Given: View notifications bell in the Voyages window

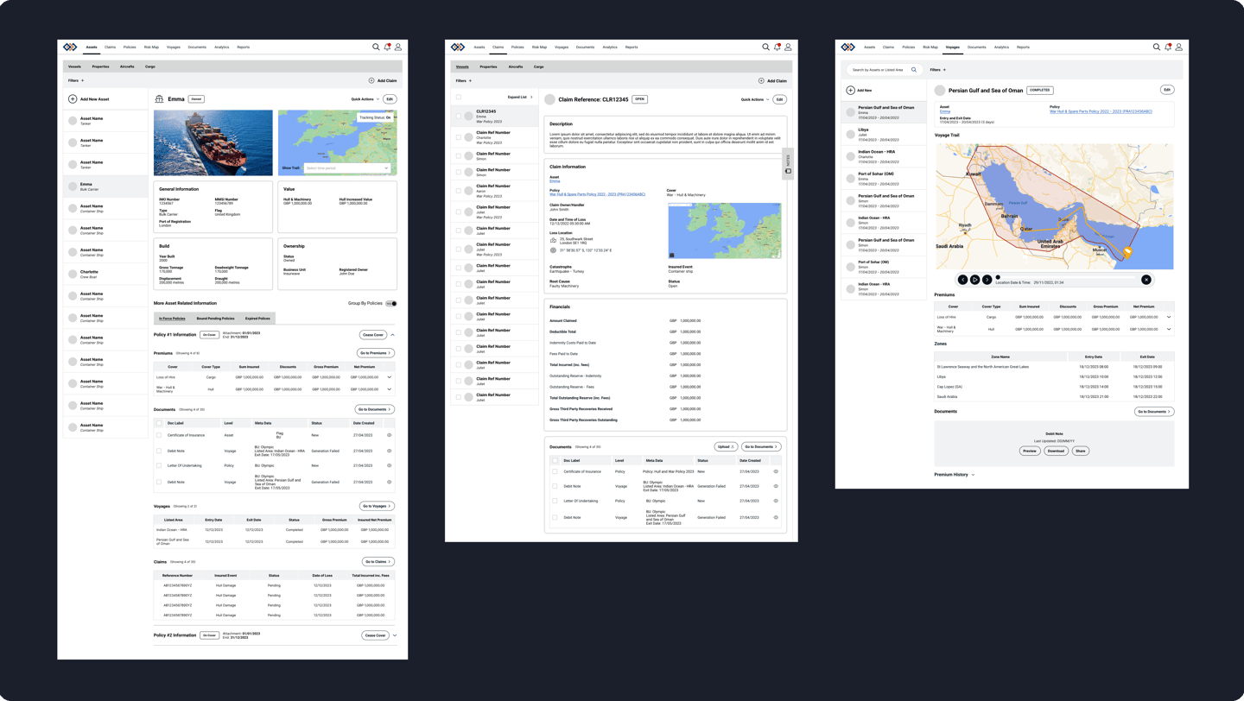Looking at the screenshot, I should 1168,47.
